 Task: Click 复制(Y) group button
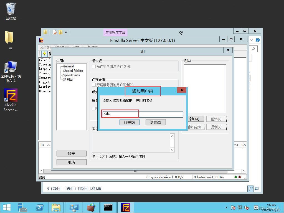point(216,127)
